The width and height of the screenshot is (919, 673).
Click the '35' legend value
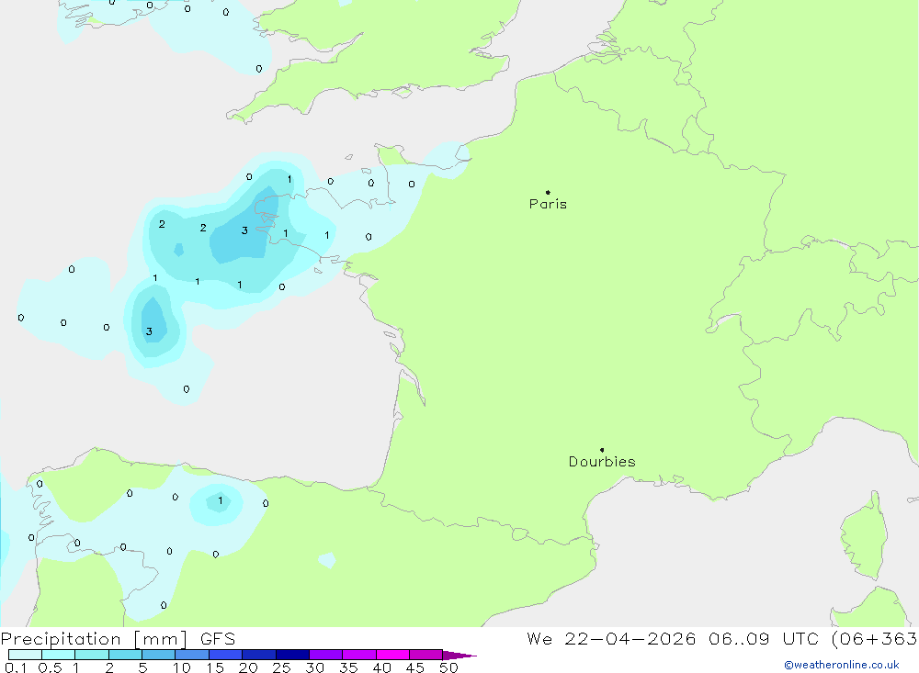pyautogui.click(x=348, y=667)
